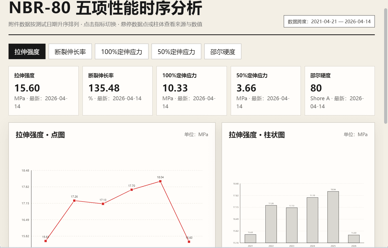Click the 拉伸强度 · 柱状图 chart title
388x248 pixels.
(x=257, y=135)
